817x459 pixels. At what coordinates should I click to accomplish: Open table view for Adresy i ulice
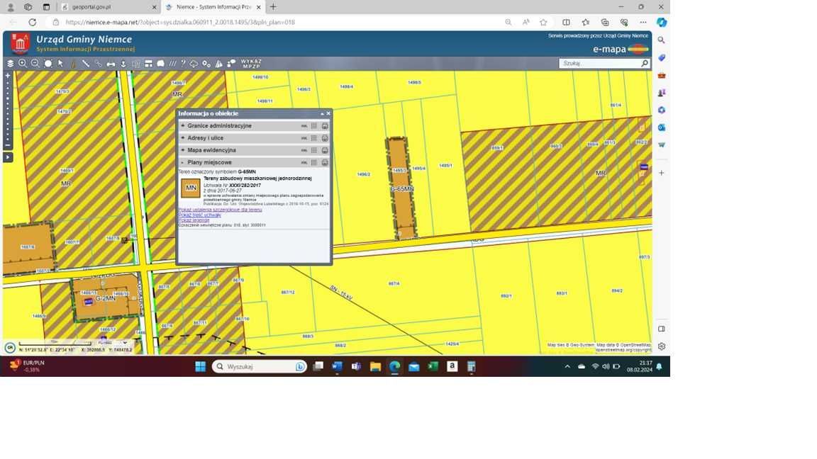click(314, 138)
